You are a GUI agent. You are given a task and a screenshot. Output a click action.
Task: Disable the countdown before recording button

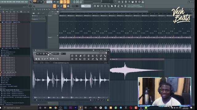click(x=61, y=2)
